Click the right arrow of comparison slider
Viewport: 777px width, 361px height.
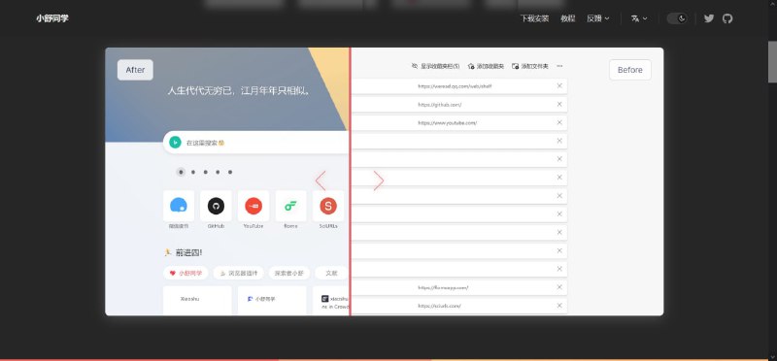pyautogui.click(x=379, y=180)
